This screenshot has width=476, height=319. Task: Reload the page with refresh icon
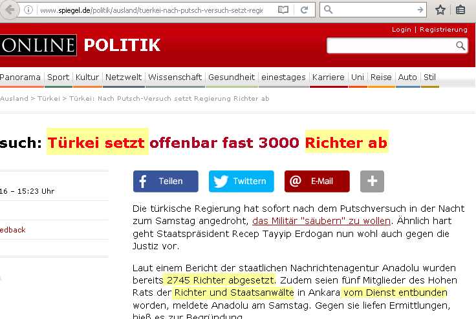tap(304, 10)
